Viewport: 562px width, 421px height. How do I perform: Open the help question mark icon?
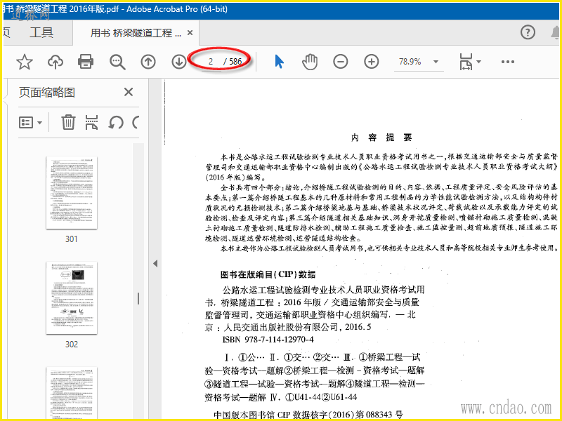click(528, 32)
